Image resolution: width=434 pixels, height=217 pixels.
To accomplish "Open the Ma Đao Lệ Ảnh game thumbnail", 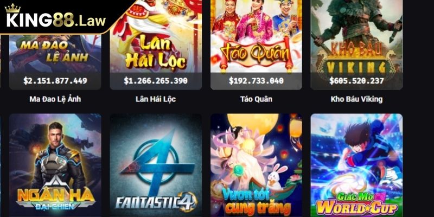I will 55,53.
